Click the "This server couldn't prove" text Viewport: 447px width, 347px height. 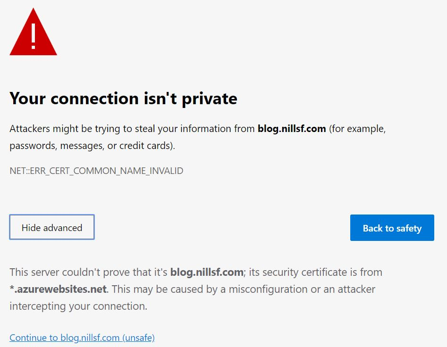88,272
